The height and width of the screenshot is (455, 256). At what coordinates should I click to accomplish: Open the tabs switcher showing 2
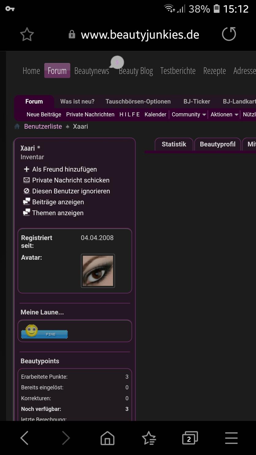(x=190, y=438)
